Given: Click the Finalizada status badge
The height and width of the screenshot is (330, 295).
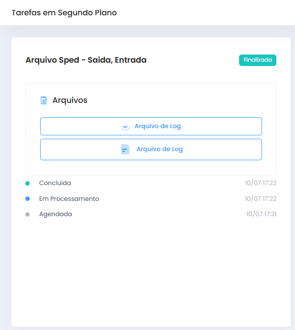Looking at the screenshot, I should pos(258,60).
